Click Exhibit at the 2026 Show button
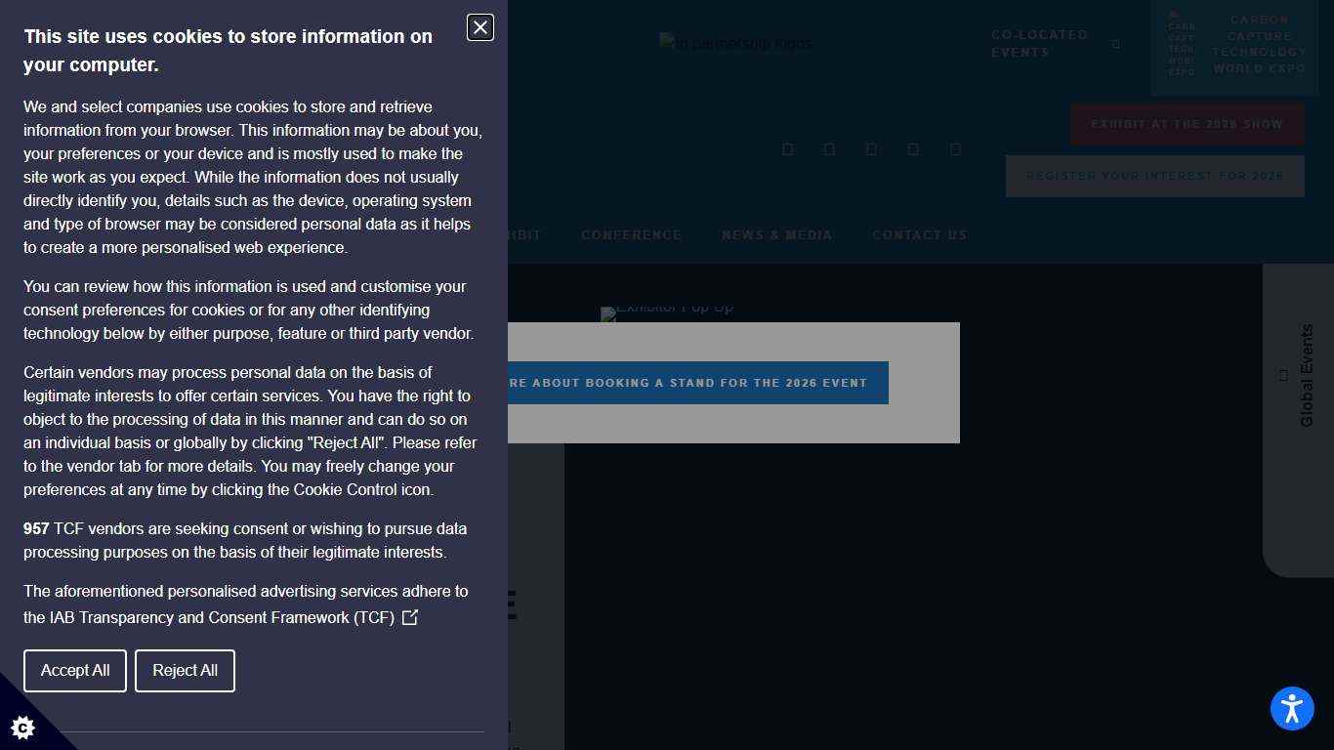The width and height of the screenshot is (1334, 750). click(x=1187, y=125)
